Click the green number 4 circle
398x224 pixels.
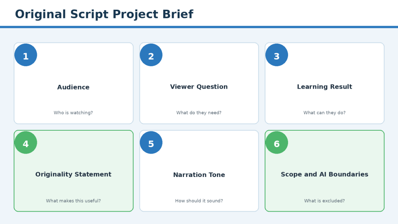(26, 142)
